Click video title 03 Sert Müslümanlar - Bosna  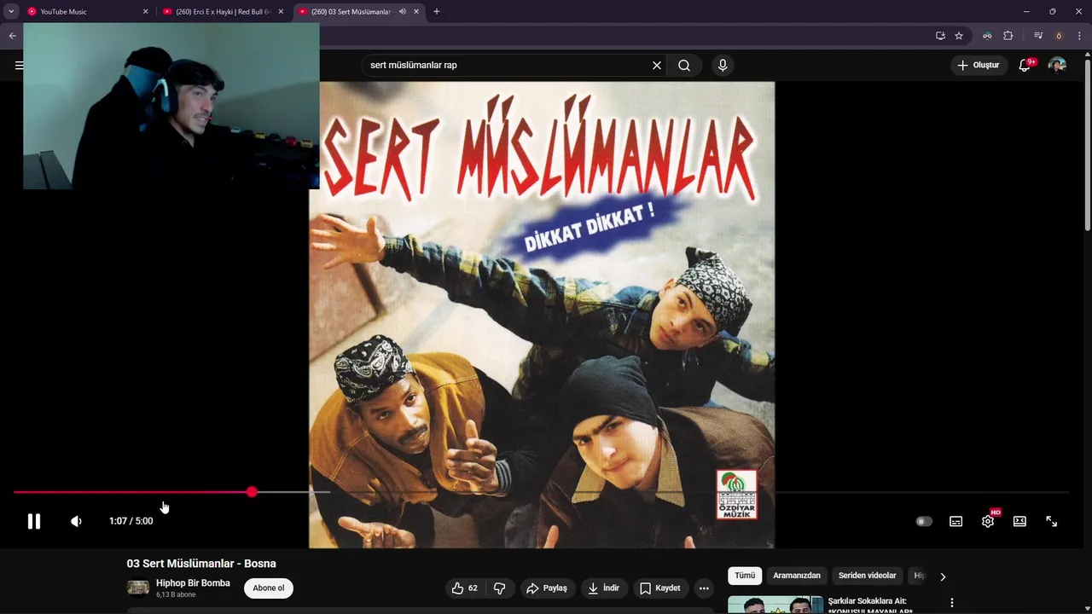coord(201,564)
